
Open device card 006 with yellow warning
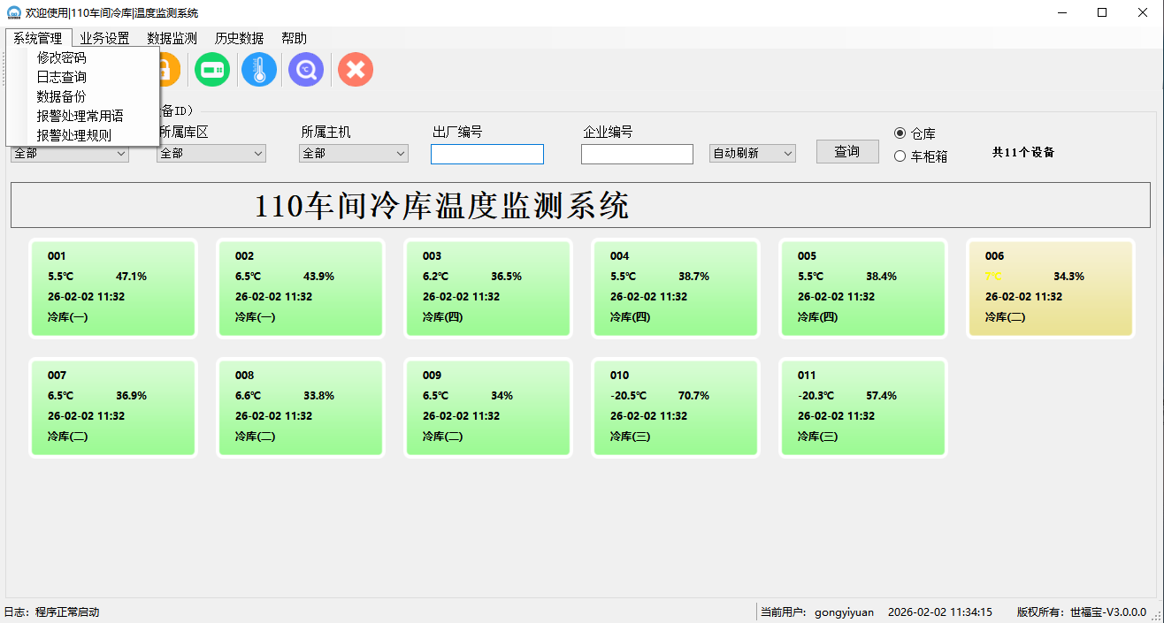click(1050, 288)
